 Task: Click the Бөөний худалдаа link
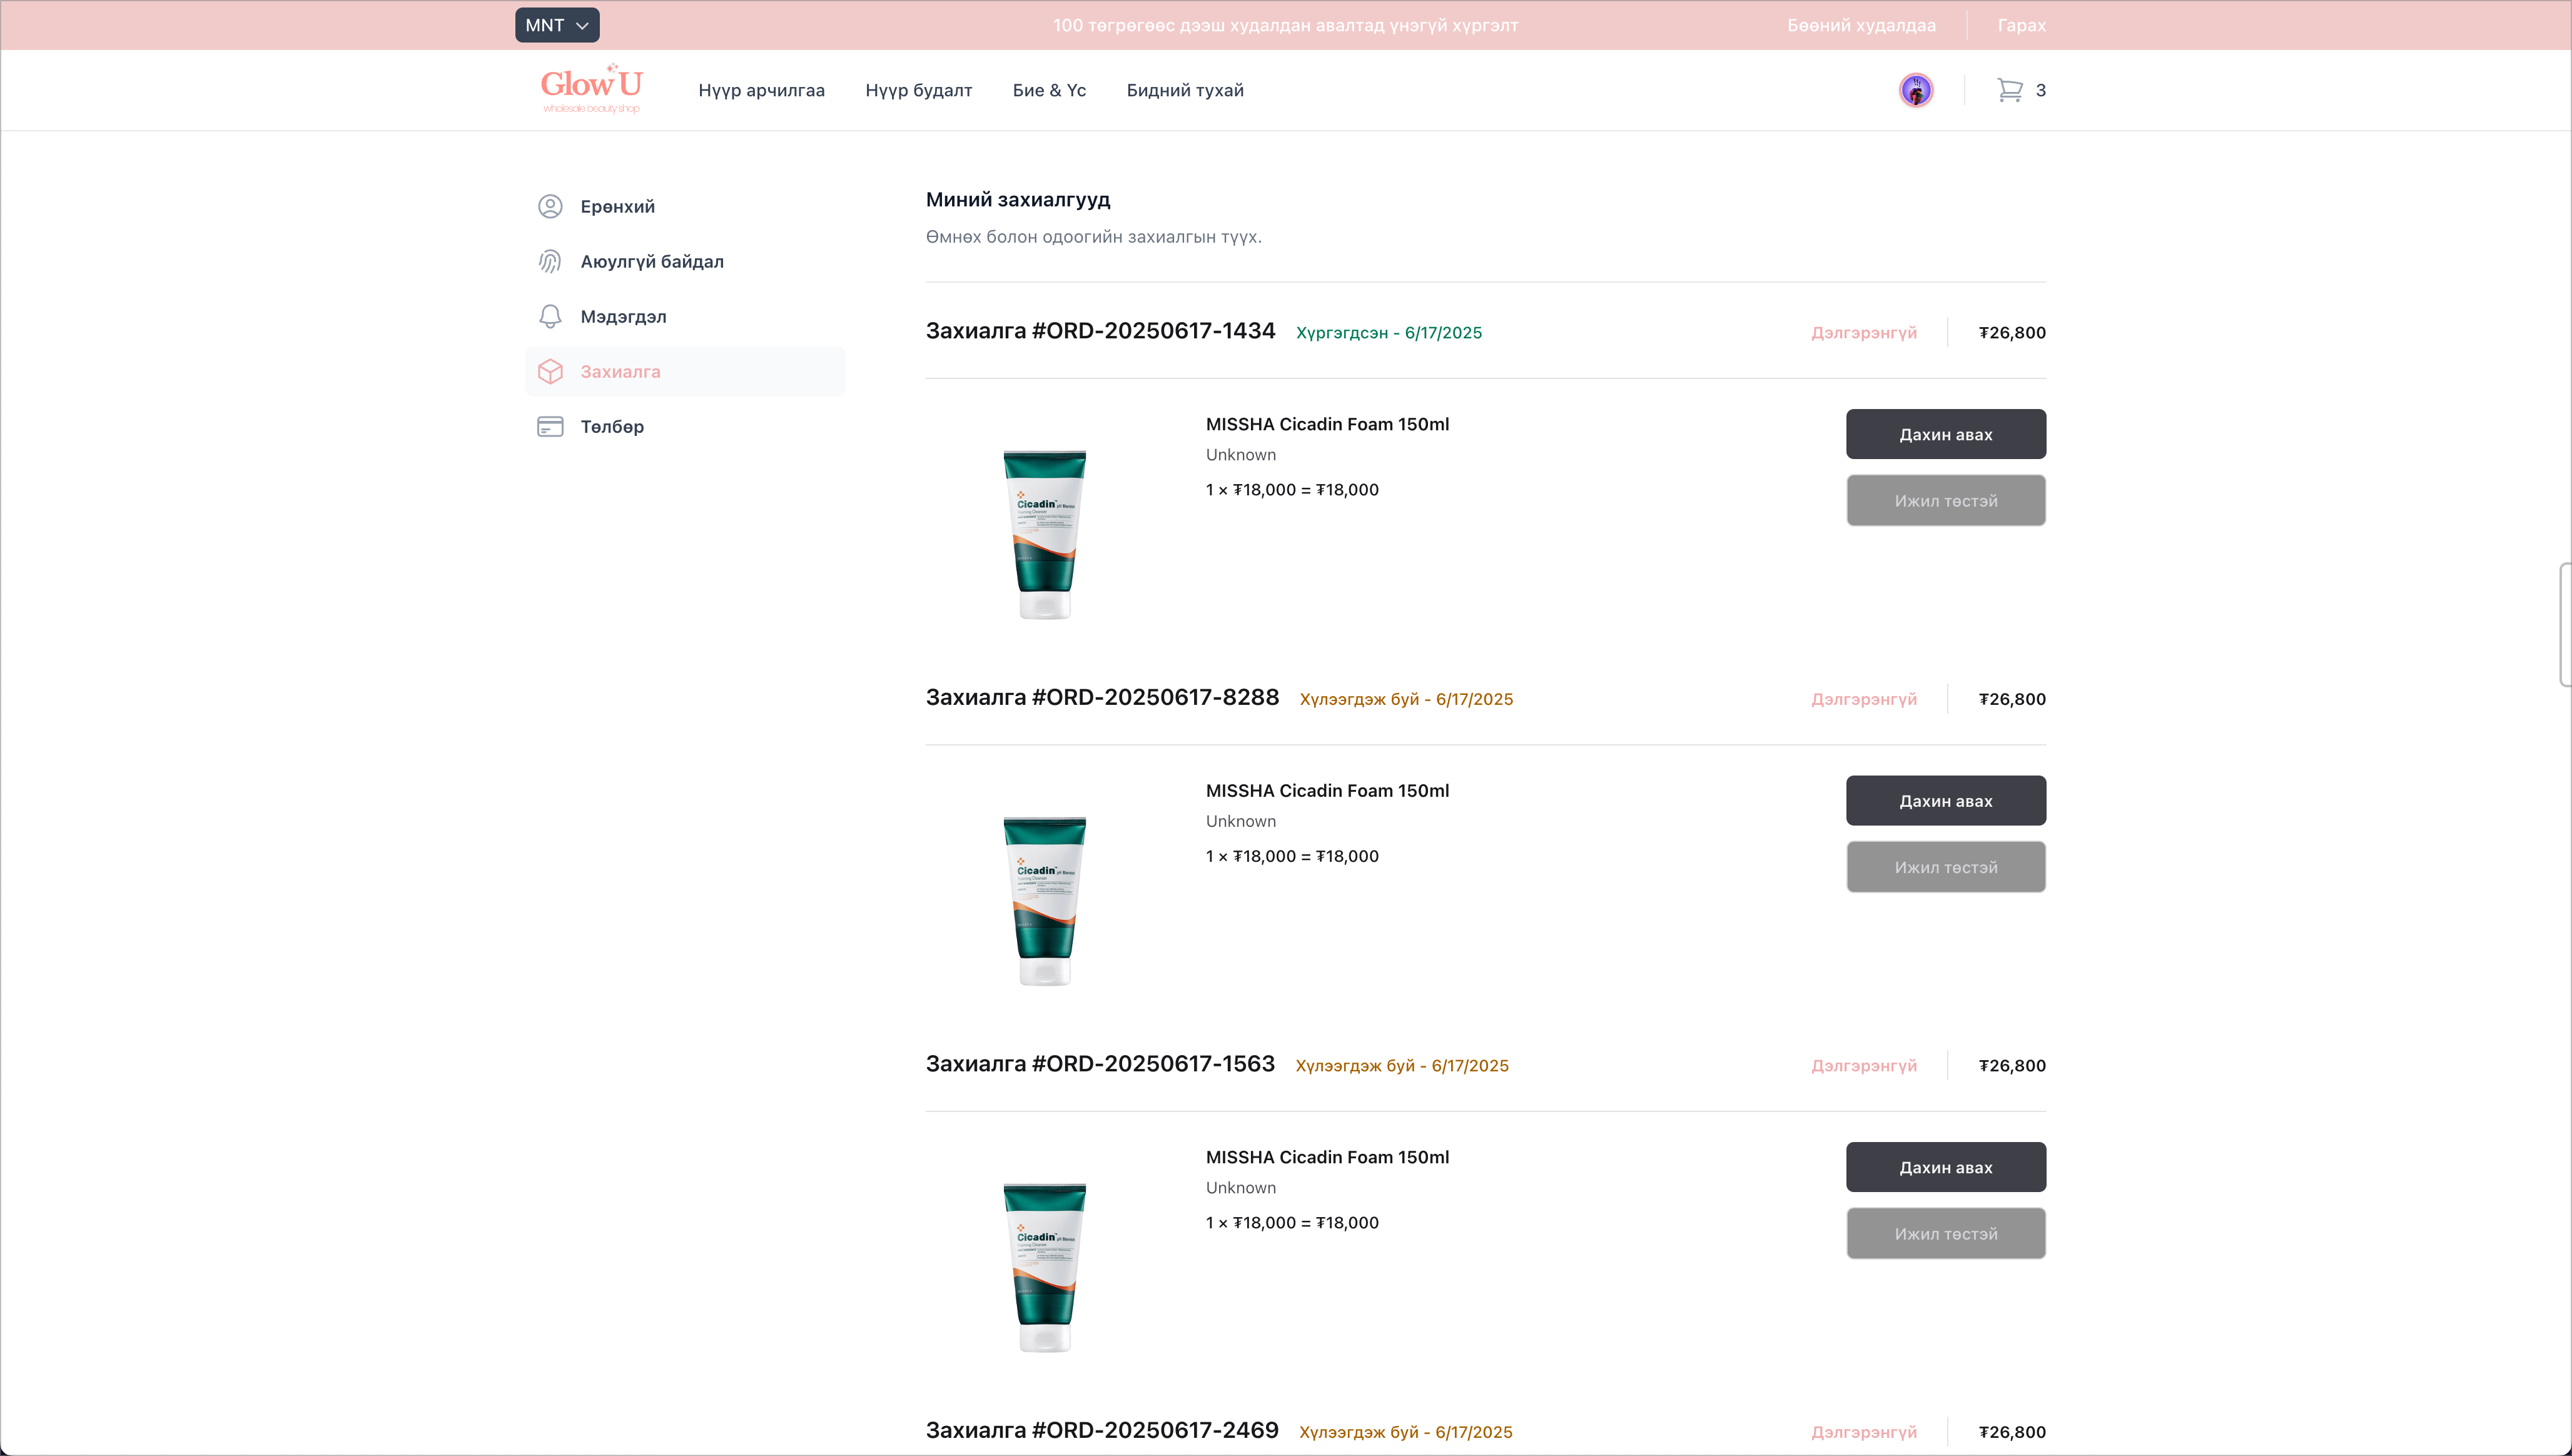click(x=1861, y=25)
